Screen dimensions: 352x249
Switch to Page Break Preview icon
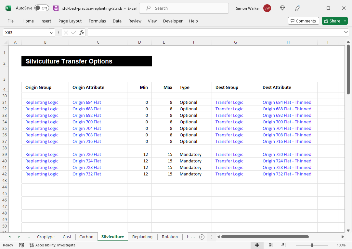tap(283, 245)
